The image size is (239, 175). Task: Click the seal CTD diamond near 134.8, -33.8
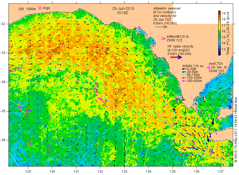tap(167, 75)
